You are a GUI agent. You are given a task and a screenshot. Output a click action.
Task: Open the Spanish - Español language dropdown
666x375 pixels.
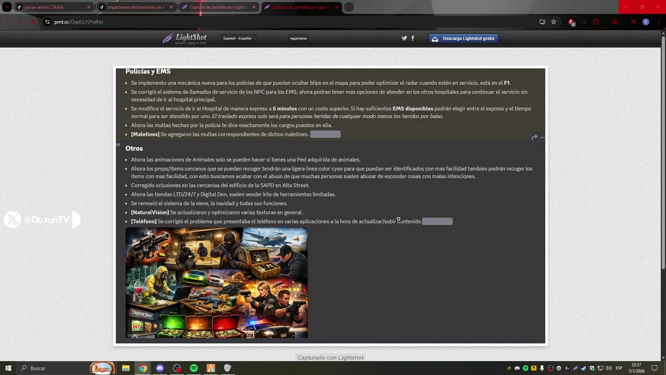point(239,38)
